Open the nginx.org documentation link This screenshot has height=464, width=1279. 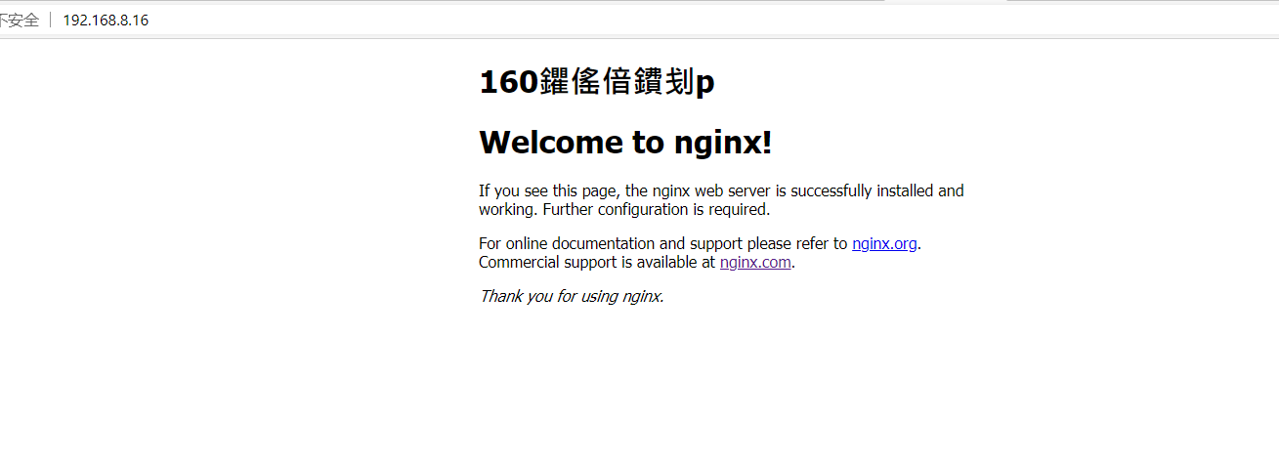tap(884, 244)
